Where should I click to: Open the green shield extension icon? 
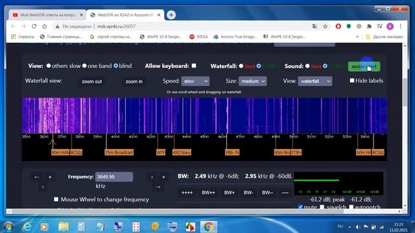(349, 26)
